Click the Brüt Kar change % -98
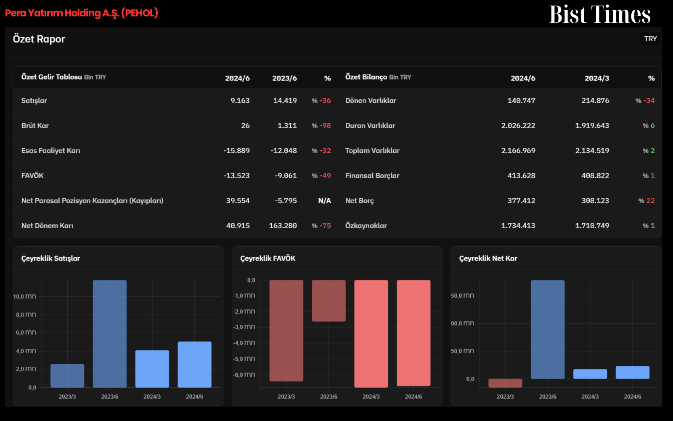The width and height of the screenshot is (673, 421). click(x=321, y=125)
